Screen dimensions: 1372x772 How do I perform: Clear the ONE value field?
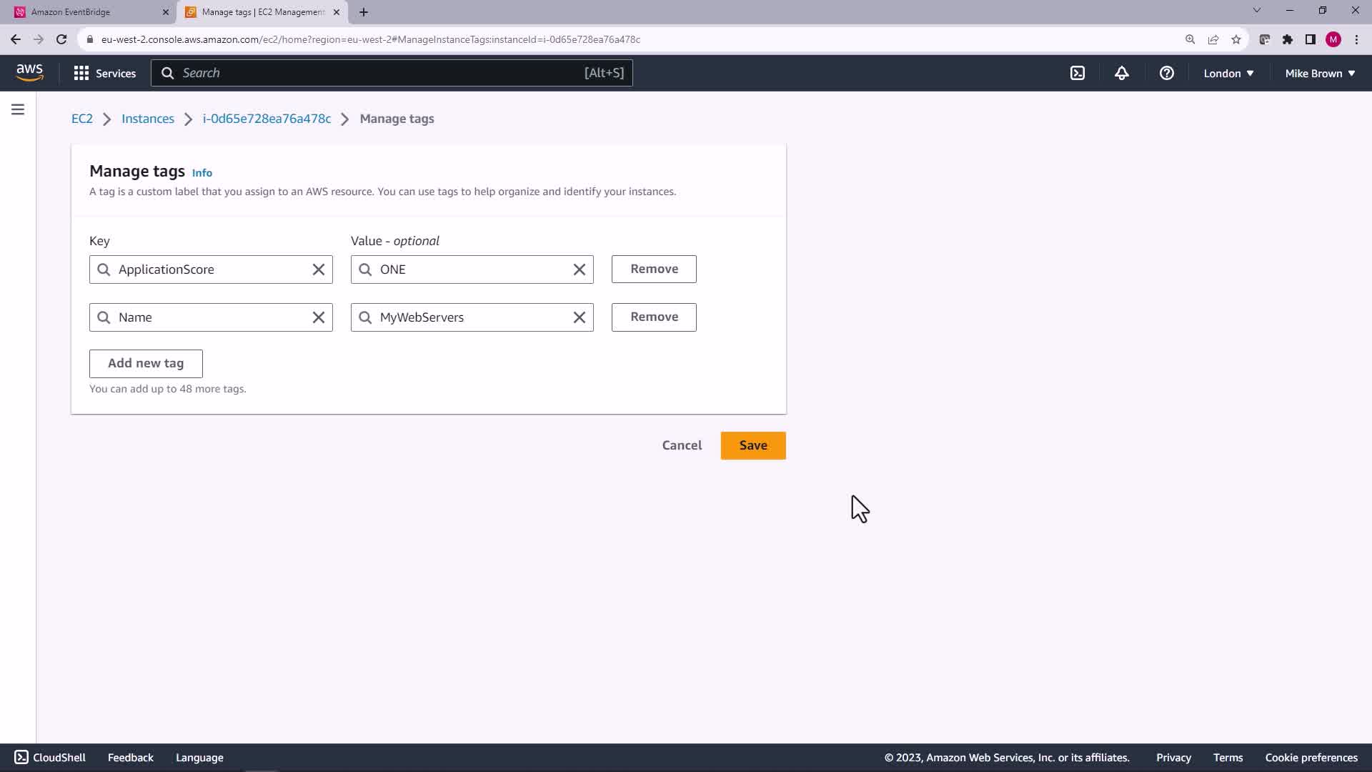(580, 269)
